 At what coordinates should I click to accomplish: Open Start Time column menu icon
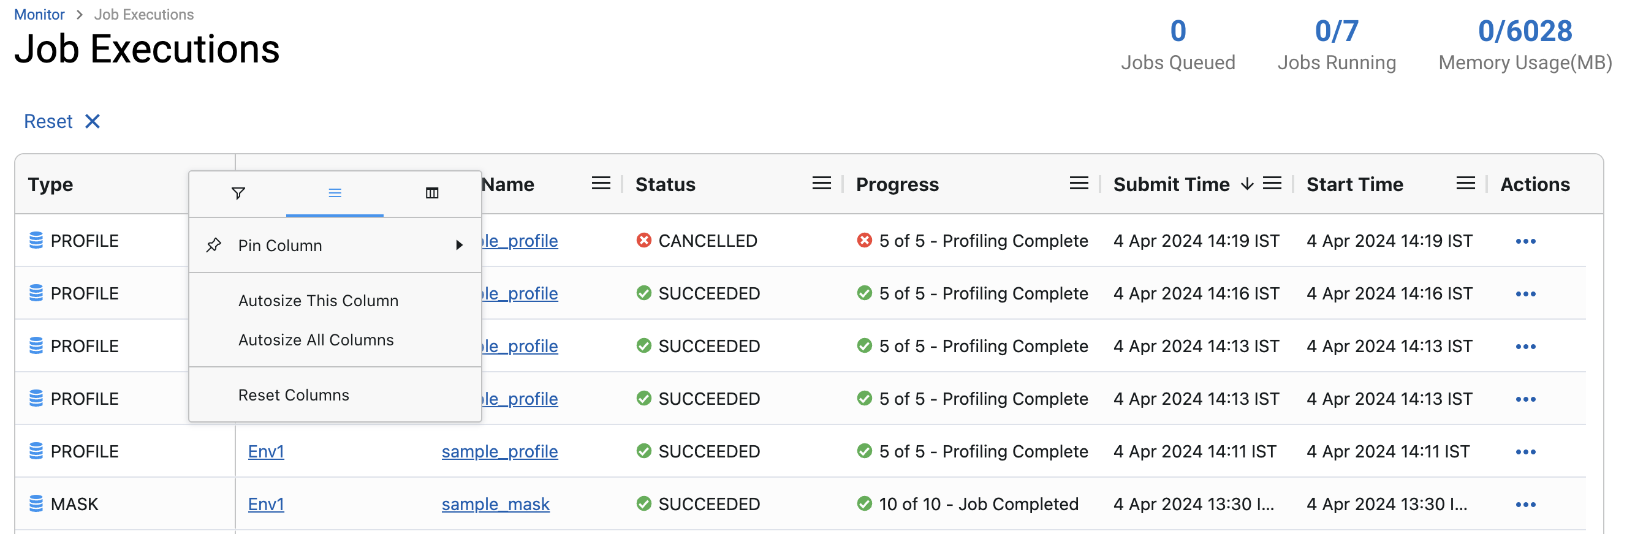pyautogui.click(x=1465, y=184)
